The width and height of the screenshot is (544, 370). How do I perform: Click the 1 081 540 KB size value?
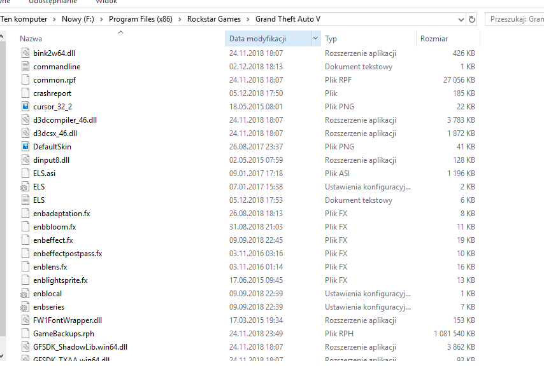pos(454,334)
